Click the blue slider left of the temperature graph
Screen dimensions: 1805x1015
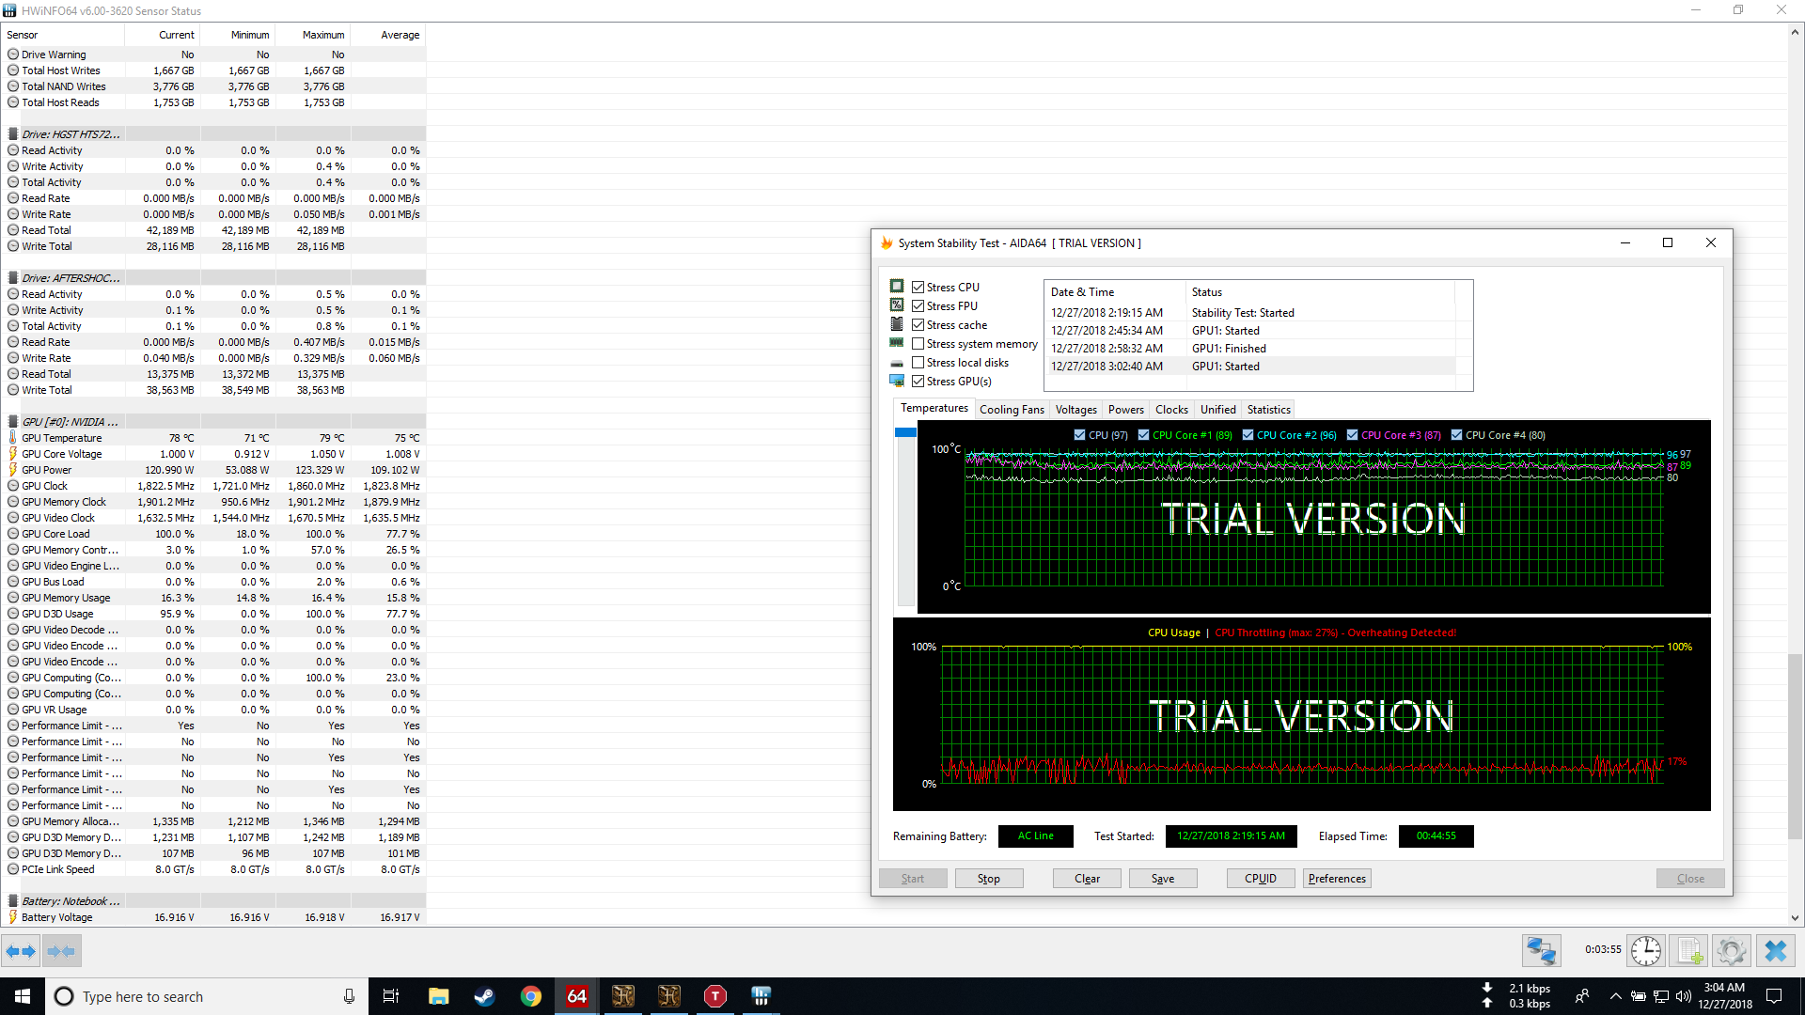tap(905, 432)
